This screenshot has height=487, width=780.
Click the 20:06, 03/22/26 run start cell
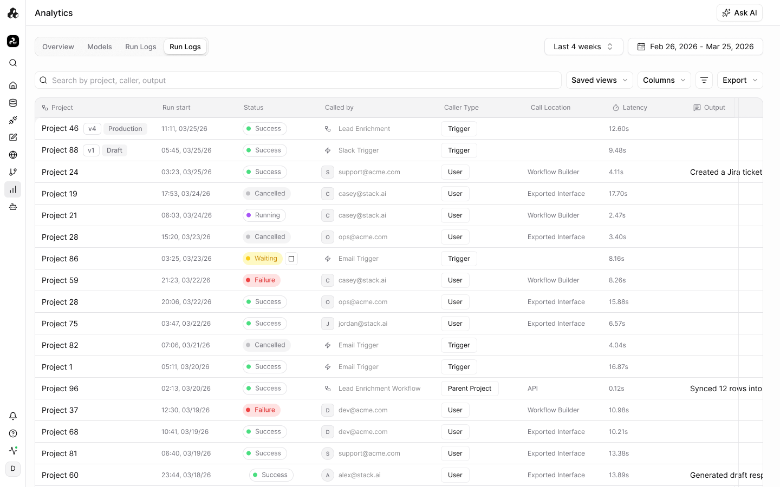coord(186,302)
